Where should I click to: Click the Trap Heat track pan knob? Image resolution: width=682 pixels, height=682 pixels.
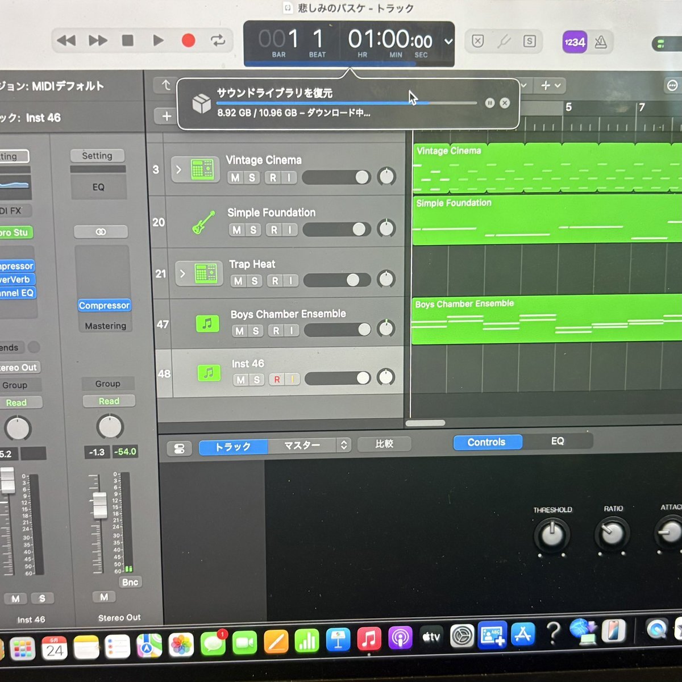coord(386,279)
